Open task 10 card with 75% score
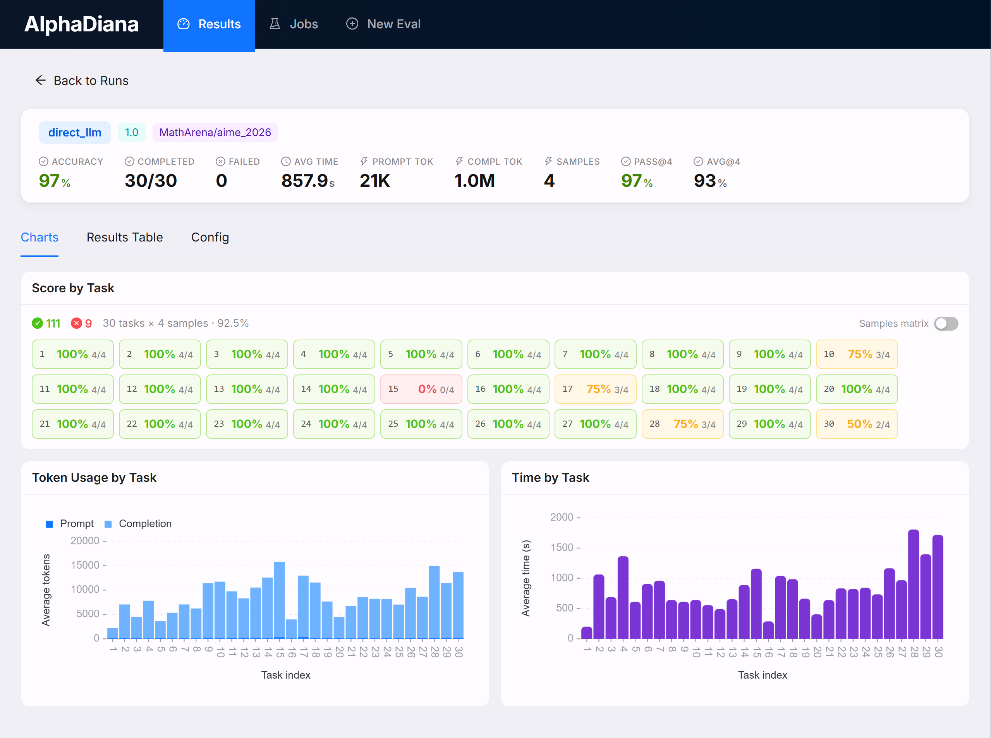This screenshot has height=738, width=991. point(857,354)
